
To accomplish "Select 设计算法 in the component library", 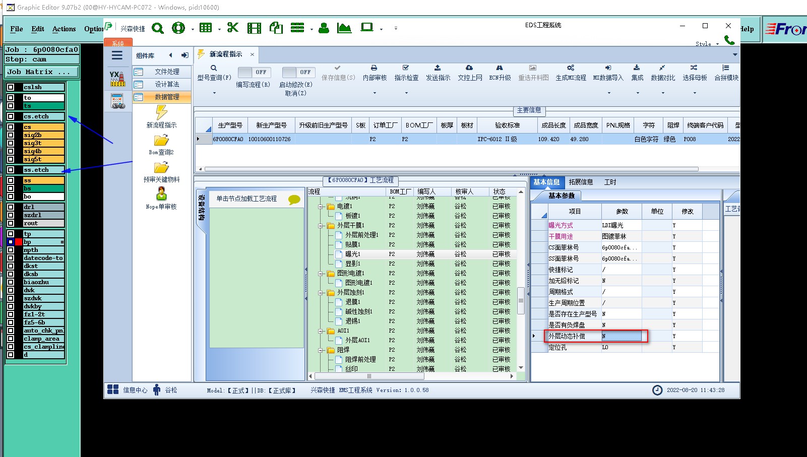I will [x=162, y=85].
